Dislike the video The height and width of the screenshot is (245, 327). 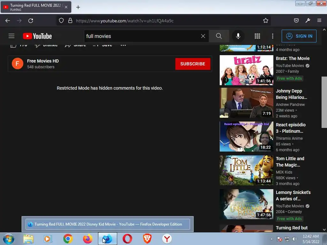pyautogui.click(x=46, y=45)
